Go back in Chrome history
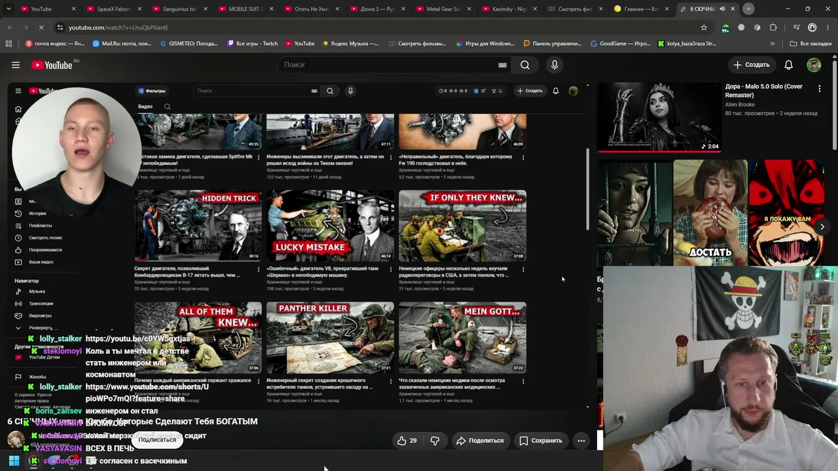This screenshot has width=838, height=471. pyautogui.click(x=10, y=27)
